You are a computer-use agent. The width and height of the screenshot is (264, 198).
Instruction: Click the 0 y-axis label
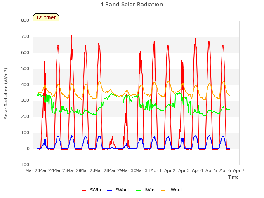[x=28, y=148]
